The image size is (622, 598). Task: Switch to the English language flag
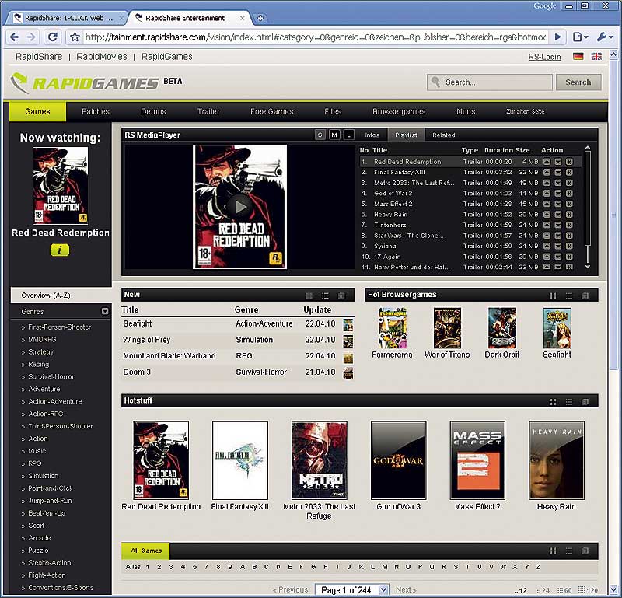596,56
